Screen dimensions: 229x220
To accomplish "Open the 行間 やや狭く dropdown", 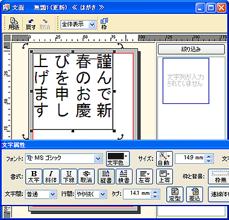I will coord(102,194).
